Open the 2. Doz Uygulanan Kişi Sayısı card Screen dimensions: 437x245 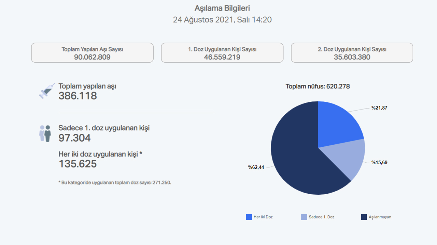point(352,53)
